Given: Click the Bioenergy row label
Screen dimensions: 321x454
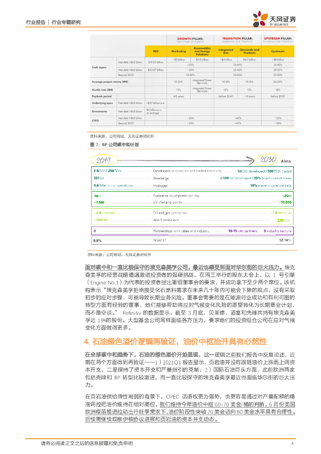Looking at the screenshot, I should tap(161, 178).
